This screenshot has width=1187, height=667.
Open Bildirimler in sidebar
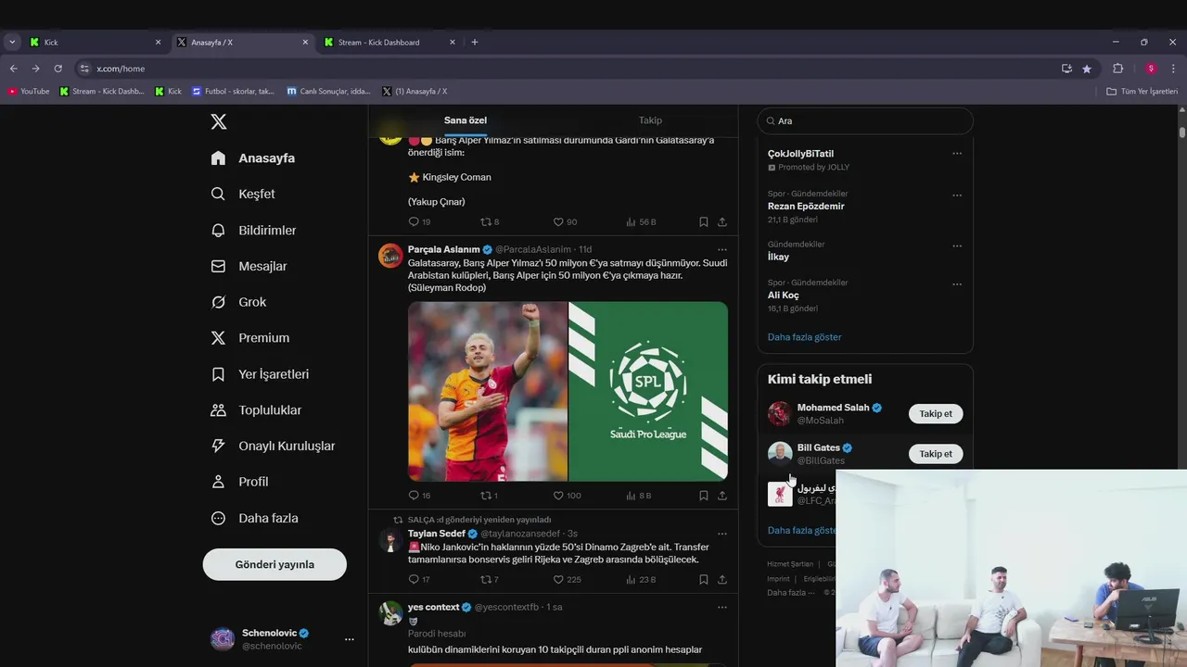(x=253, y=230)
